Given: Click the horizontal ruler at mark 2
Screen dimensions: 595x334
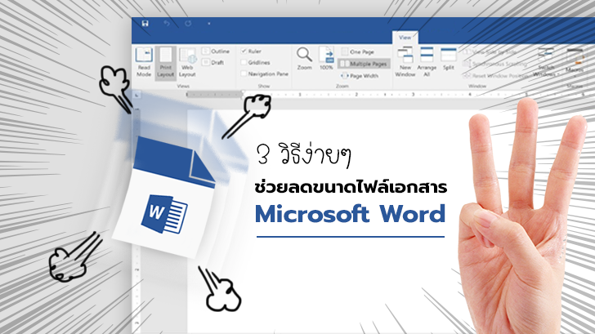Looking at the screenshot, I should pyautogui.click(x=356, y=95).
